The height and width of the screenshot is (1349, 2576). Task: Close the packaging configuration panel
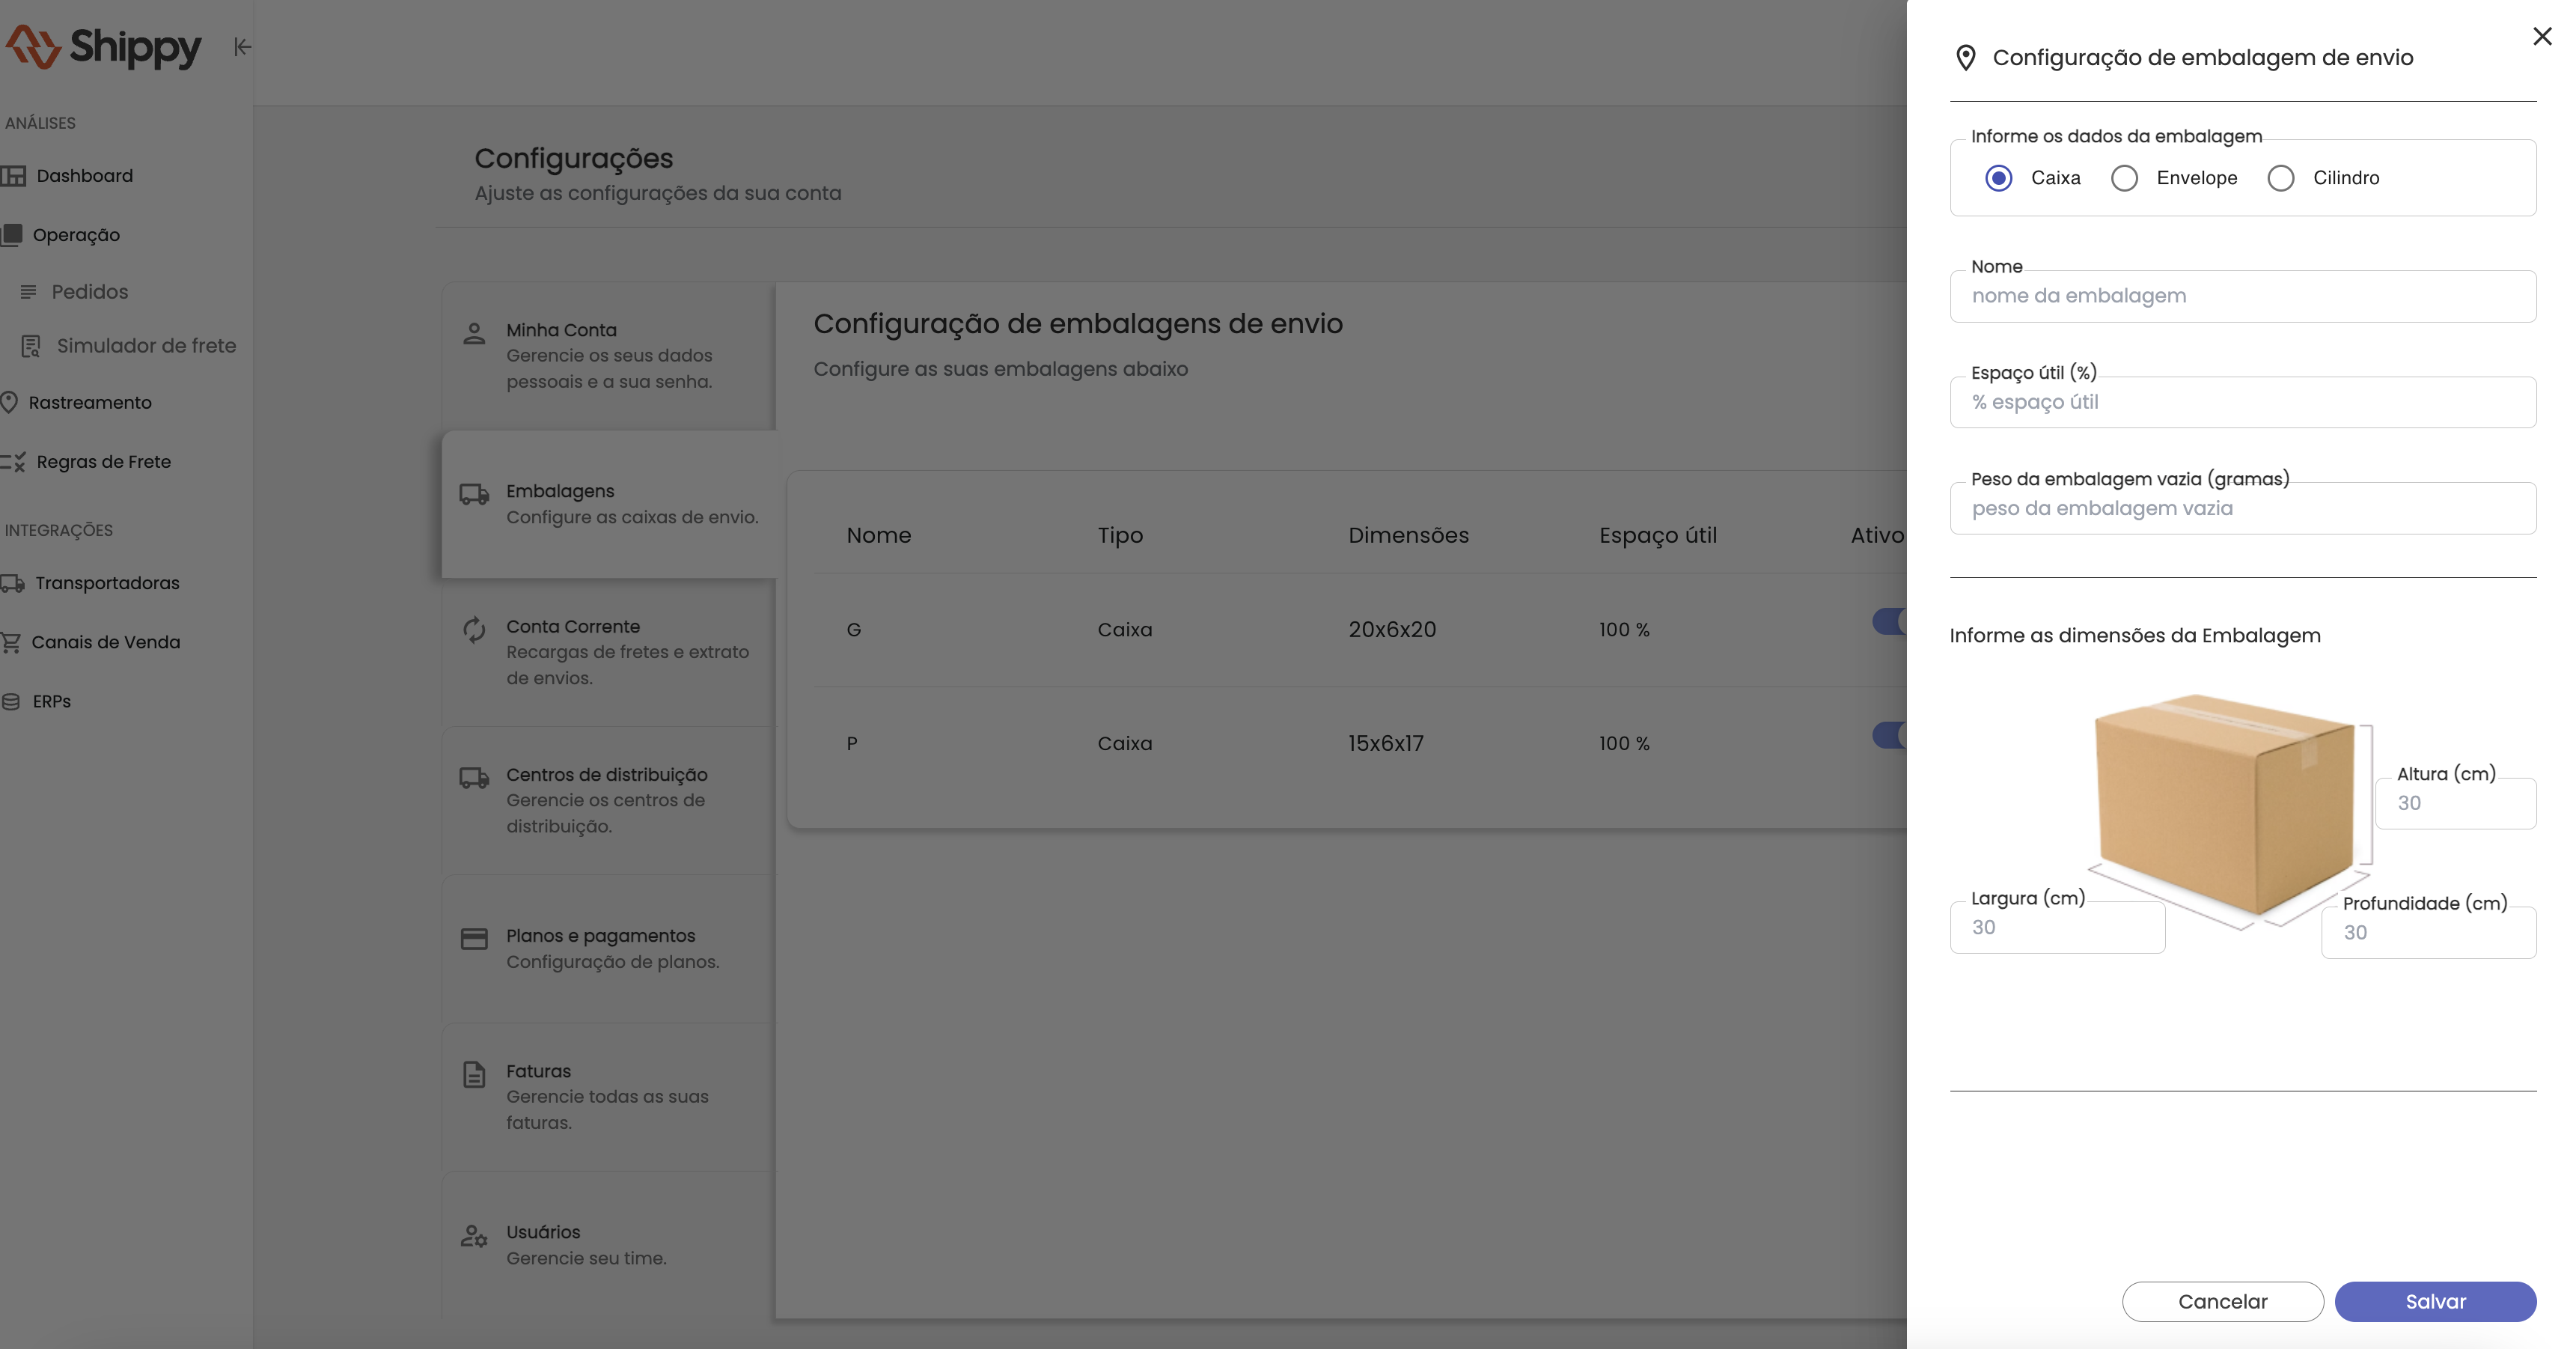(2542, 37)
